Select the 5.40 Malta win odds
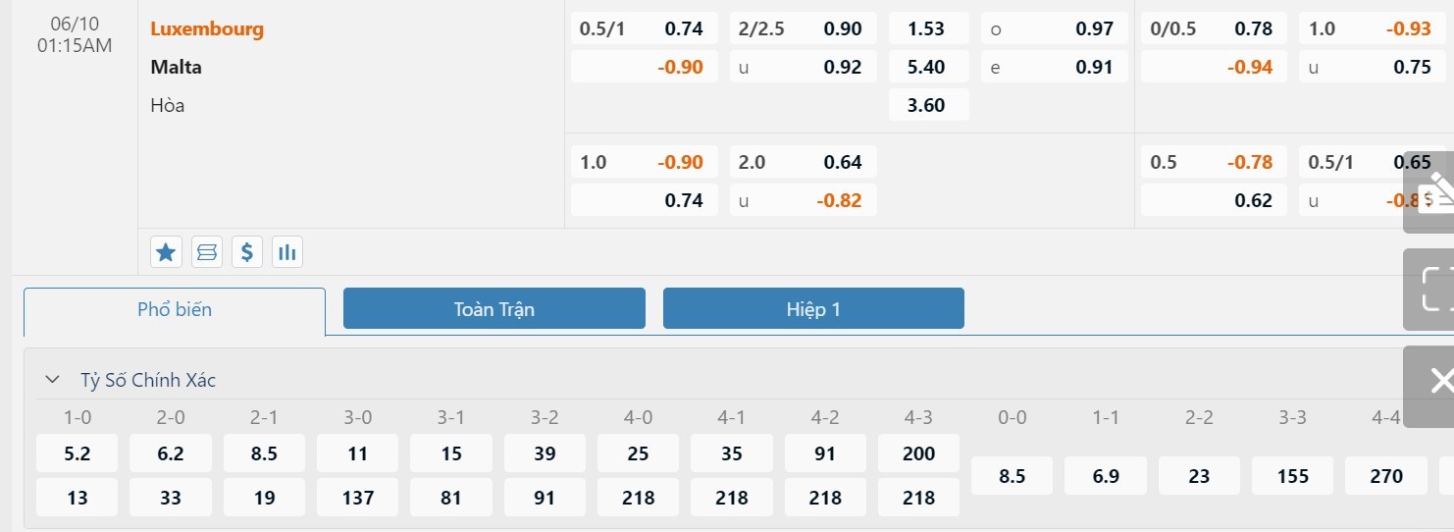Screen dimensions: 1454x532 (928, 67)
